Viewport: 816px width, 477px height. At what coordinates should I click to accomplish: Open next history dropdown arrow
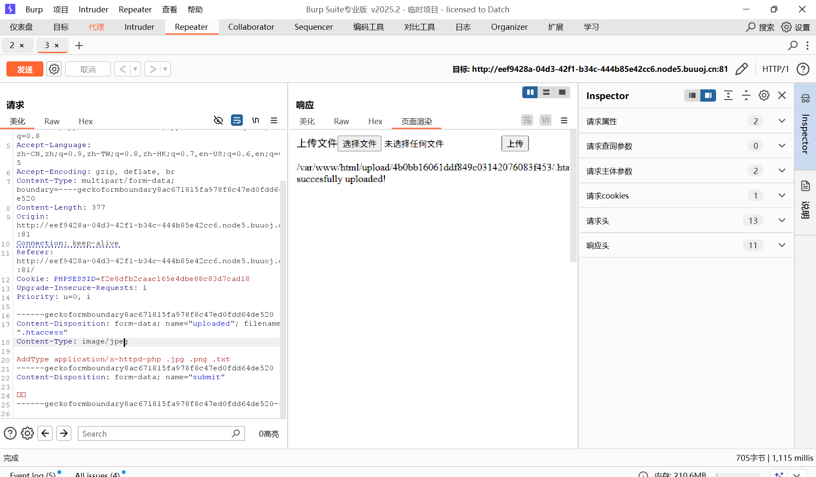pyautogui.click(x=165, y=69)
